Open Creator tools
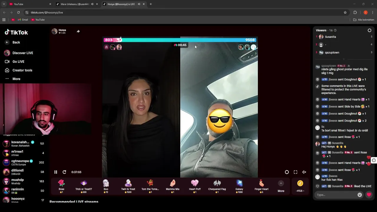The width and height of the screenshot is (377, 212). 18,70
